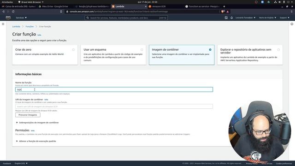The height and width of the screenshot is (166, 295).
Task: Open the info panel icon at right edge
Action: [292, 24]
